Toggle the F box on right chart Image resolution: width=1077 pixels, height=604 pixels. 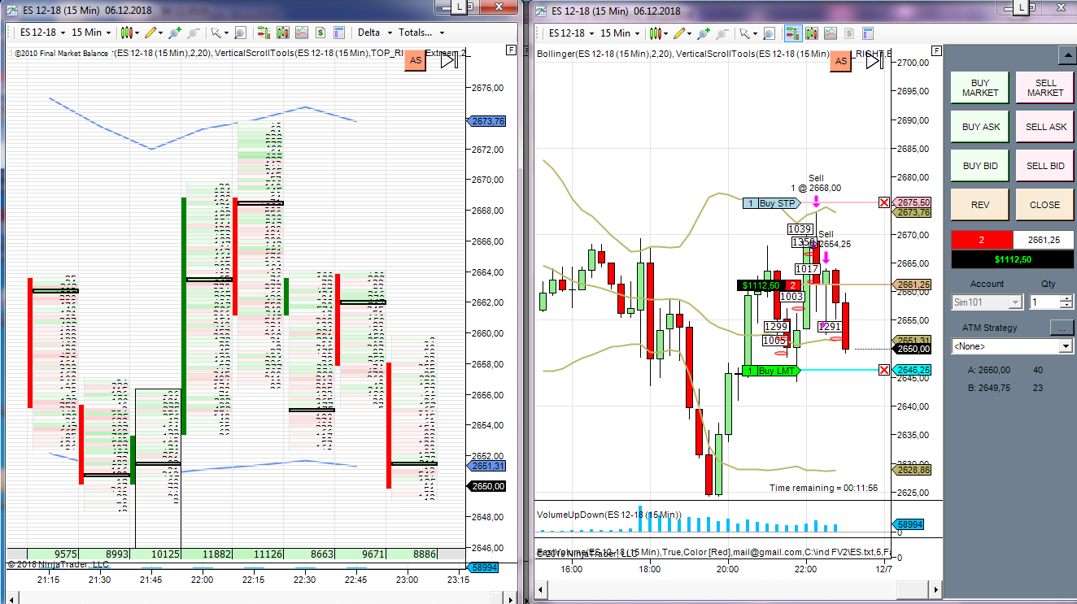(935, 50)
